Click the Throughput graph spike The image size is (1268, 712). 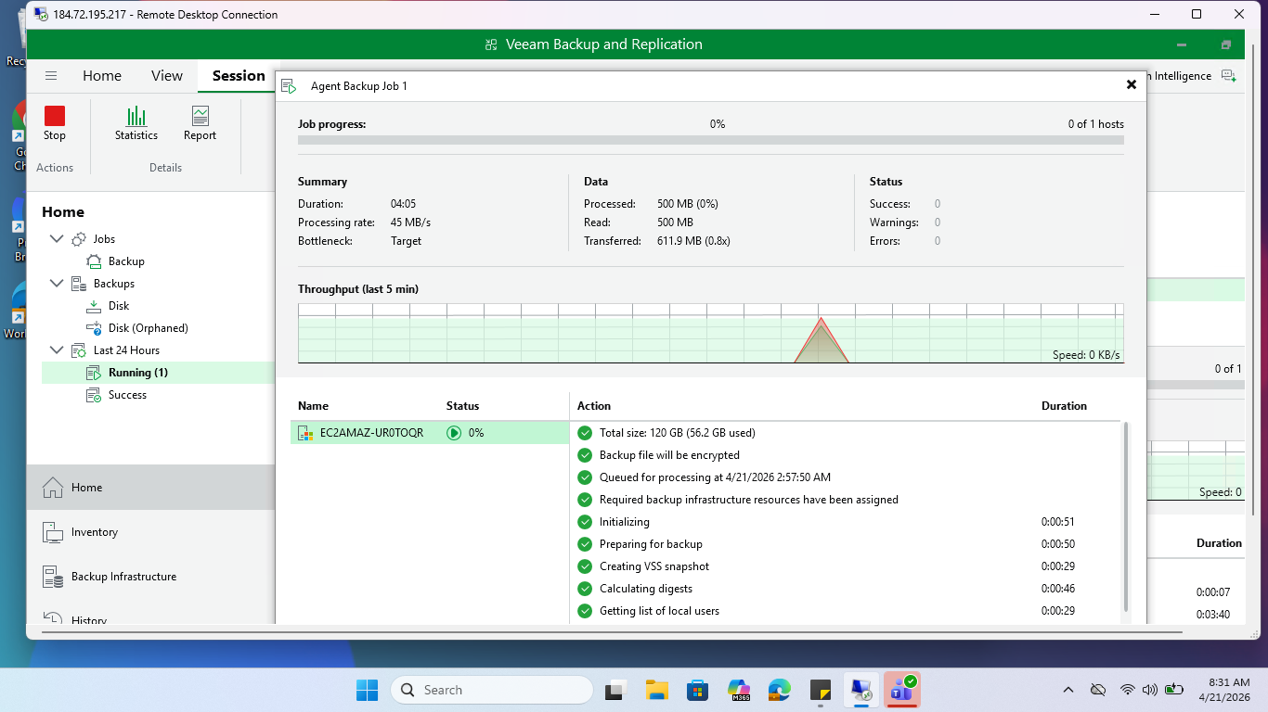822,340
